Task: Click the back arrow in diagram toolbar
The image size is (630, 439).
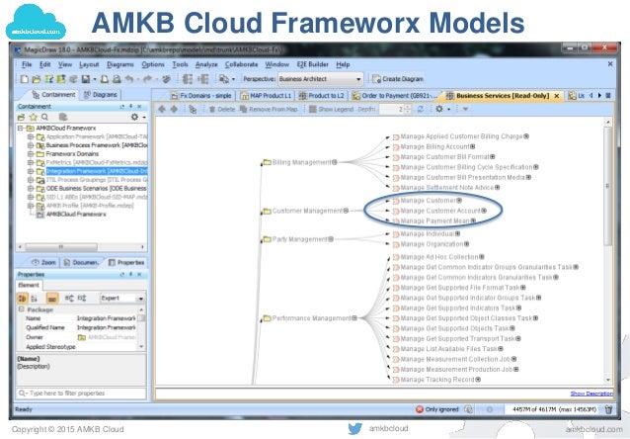Action: 162,109
